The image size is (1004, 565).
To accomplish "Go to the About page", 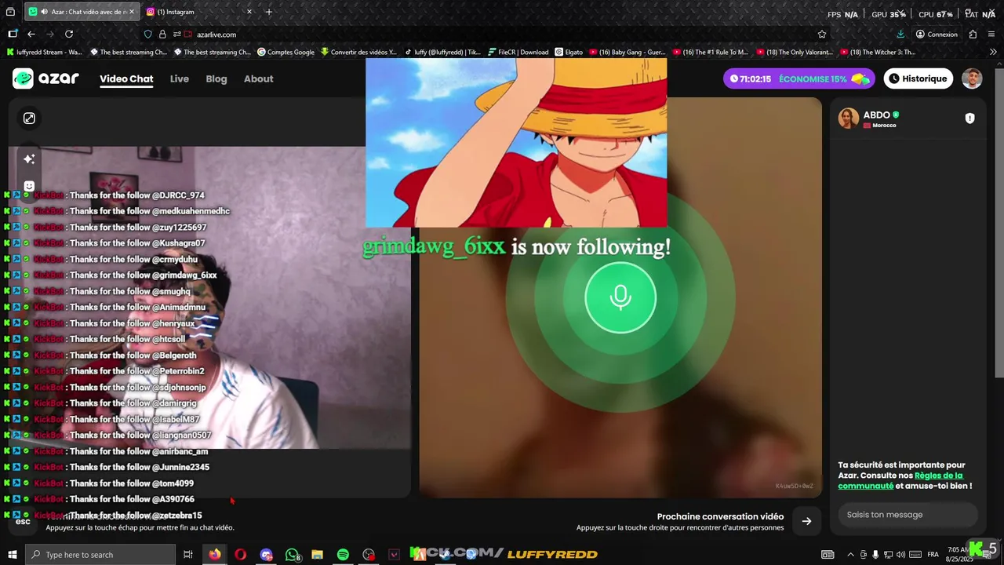I will [258, 78].
